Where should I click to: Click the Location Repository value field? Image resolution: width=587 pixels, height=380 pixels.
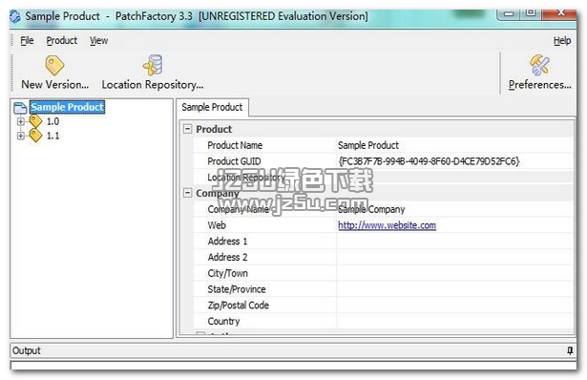(455, 177)
